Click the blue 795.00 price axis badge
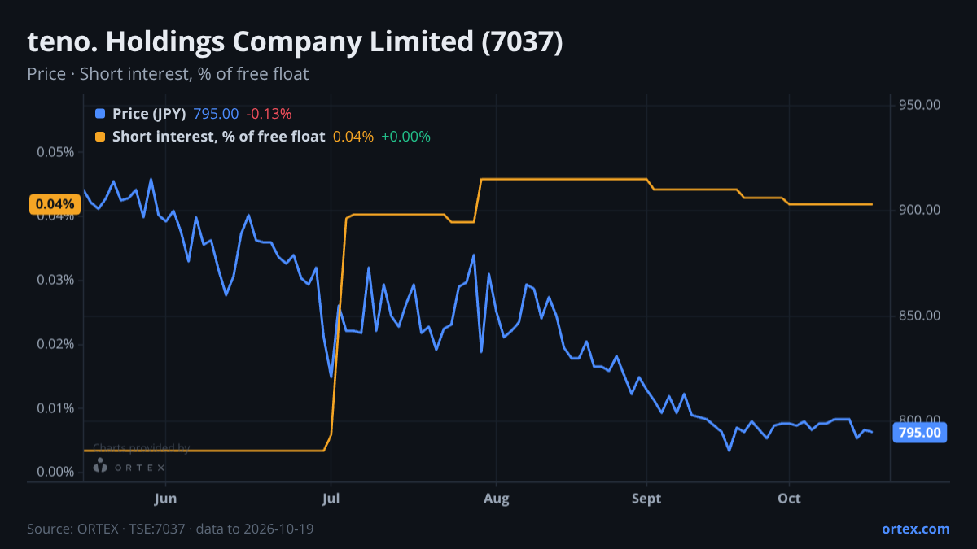Viewport: 977px width, 549px height. point(920,433)
